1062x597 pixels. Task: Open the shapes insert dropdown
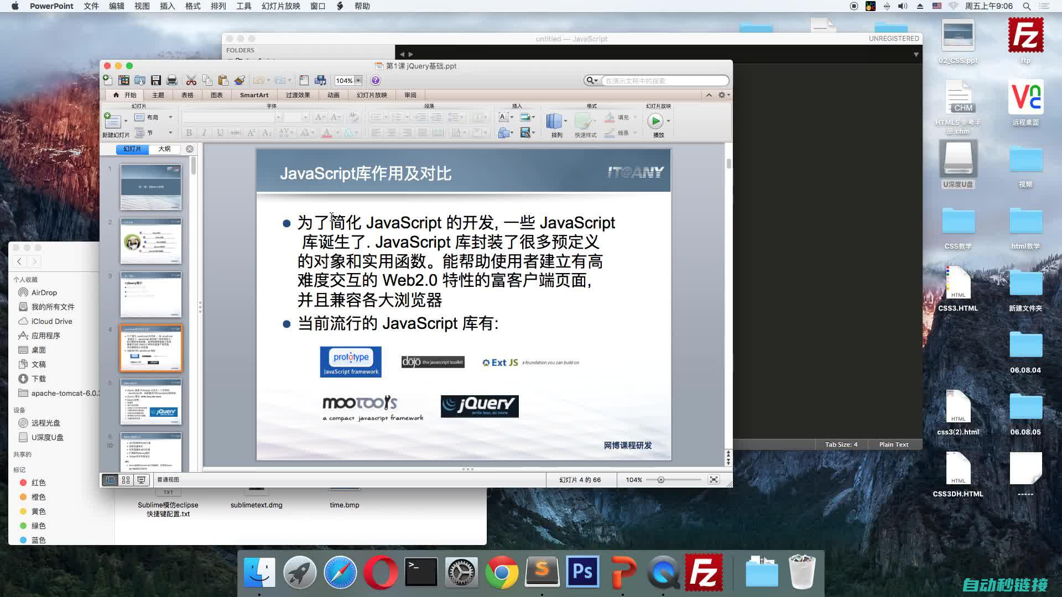coord(512,133)
